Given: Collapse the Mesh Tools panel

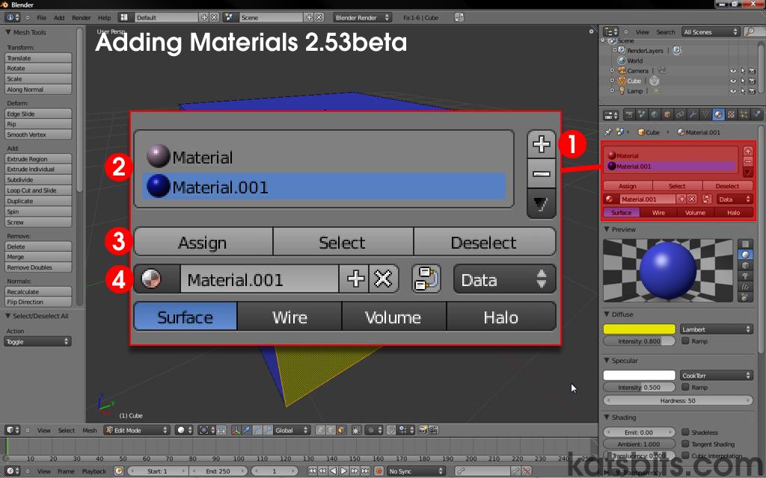Looking at the screenshot, I should [8, 32].
